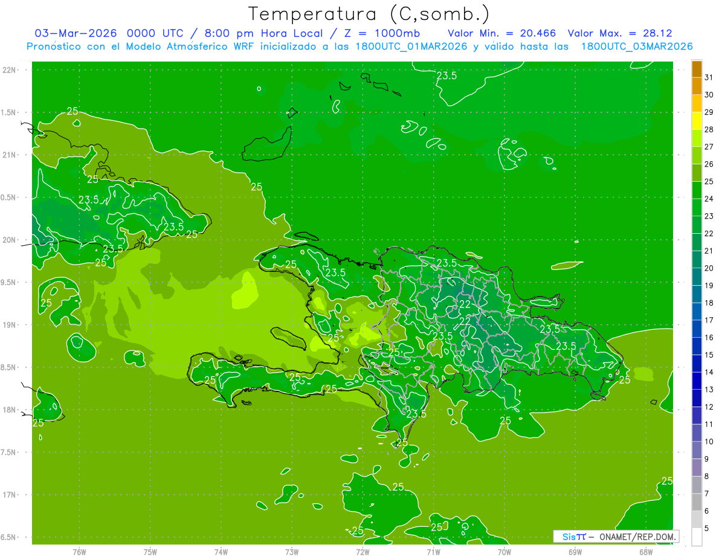Click the '72W' longitude axis label
725x560 pixels.
click(362, 552)
